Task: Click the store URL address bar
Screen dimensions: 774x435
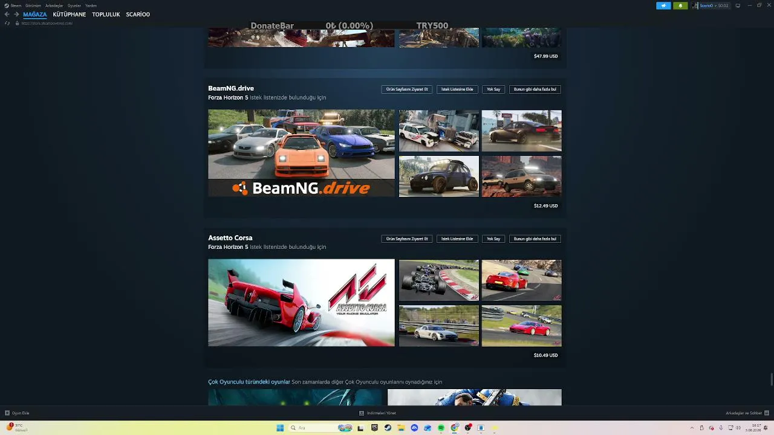Action: tap(47, 23)
